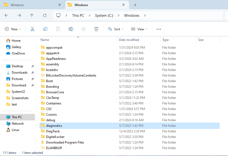Screen dimensions: 228x156
Task: Select the DiagTrack folder
Action: point(129,131)
